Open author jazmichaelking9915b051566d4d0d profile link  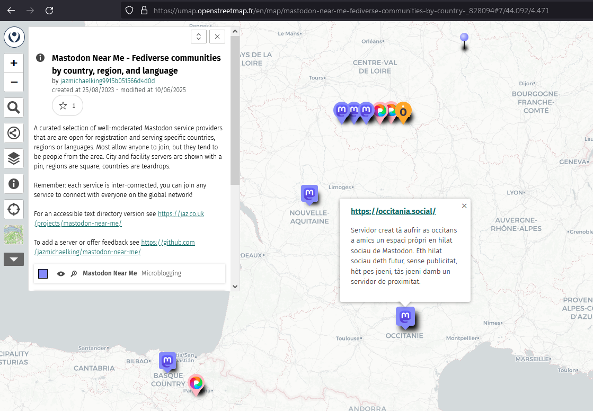pos(108,81)
